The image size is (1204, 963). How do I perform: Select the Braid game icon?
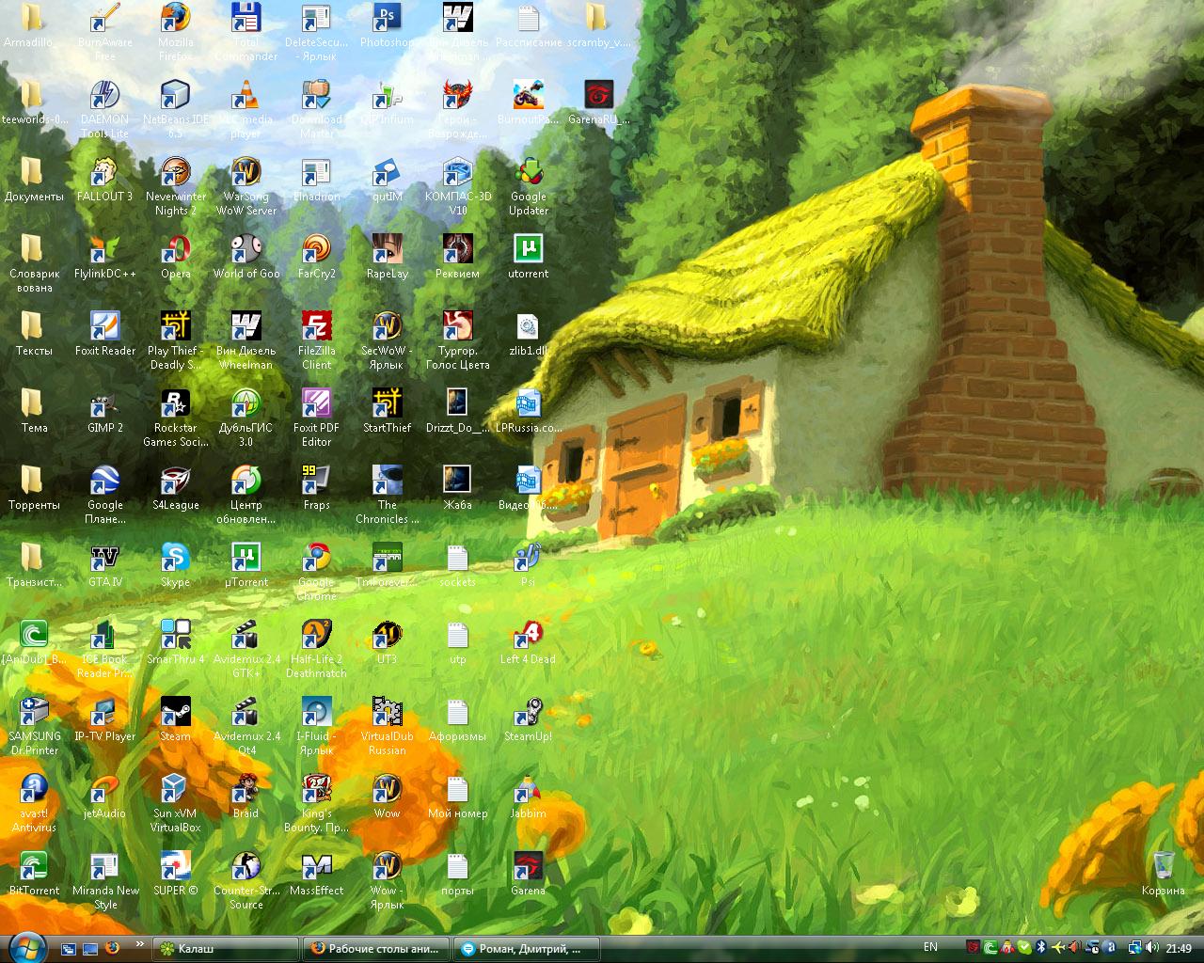click(246, 797)
